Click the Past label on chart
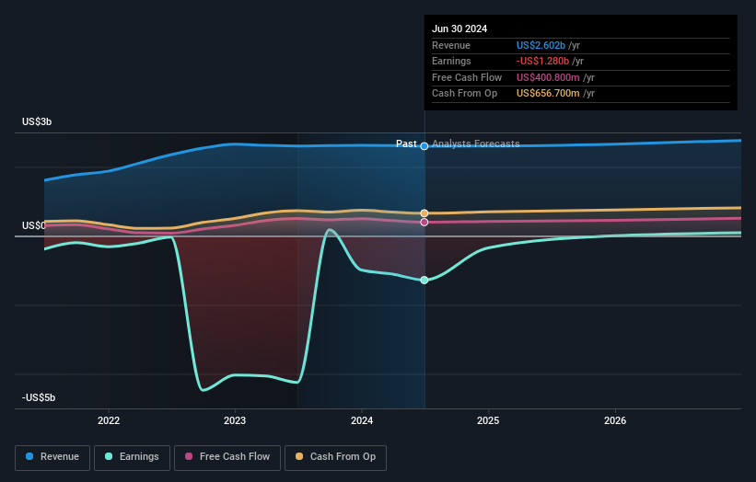This screenshot has height=482, width=756. click(x=406, y=143)
